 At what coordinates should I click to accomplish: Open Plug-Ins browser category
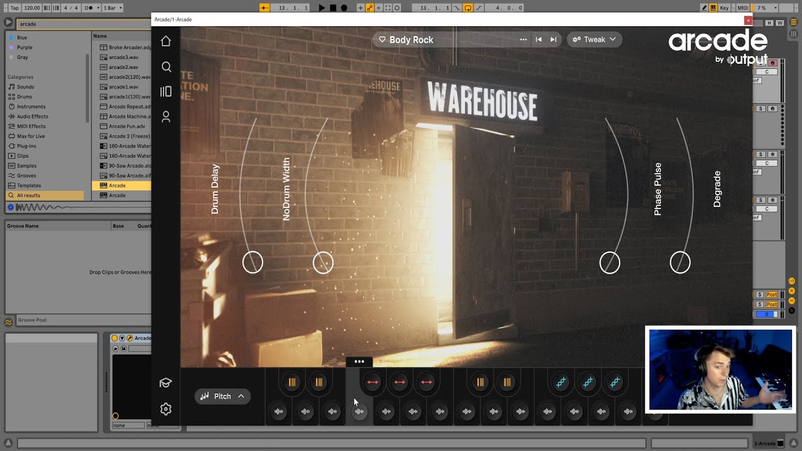[26, 146]
